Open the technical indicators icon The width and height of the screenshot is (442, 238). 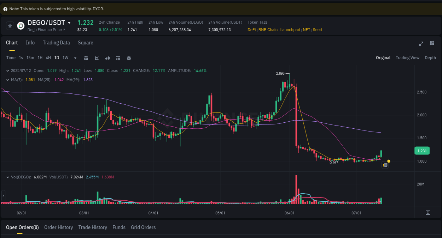[107, 58]
